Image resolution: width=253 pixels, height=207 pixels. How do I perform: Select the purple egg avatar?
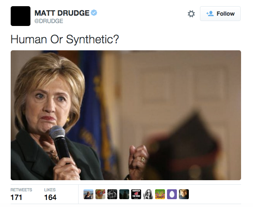172,194
